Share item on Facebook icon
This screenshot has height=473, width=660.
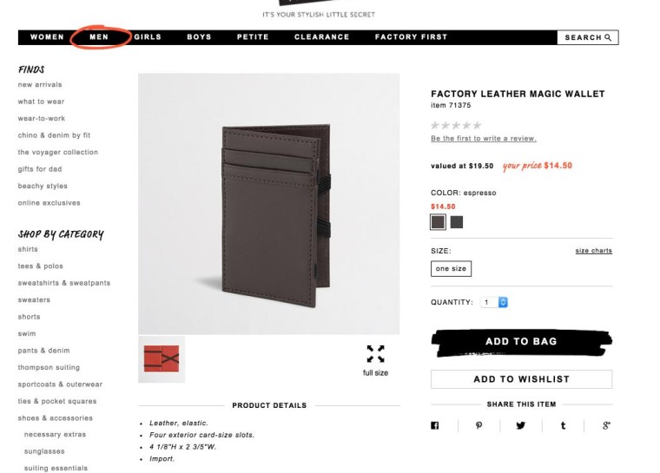click(435, 425)
